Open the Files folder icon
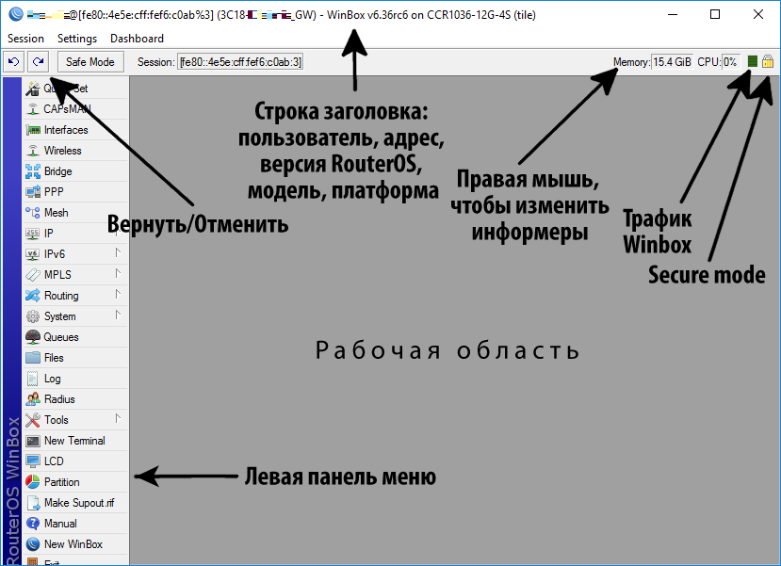 (x=32, y=358)
